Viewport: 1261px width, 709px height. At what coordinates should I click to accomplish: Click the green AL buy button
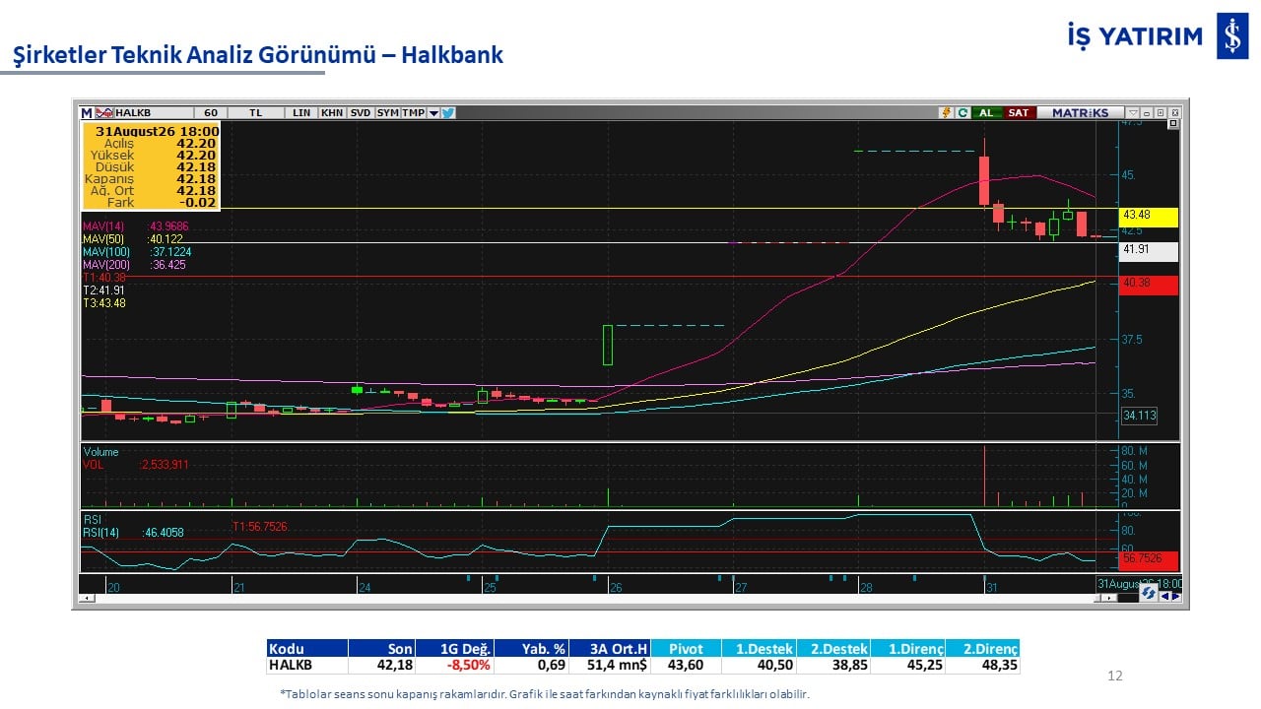point(987,112)
